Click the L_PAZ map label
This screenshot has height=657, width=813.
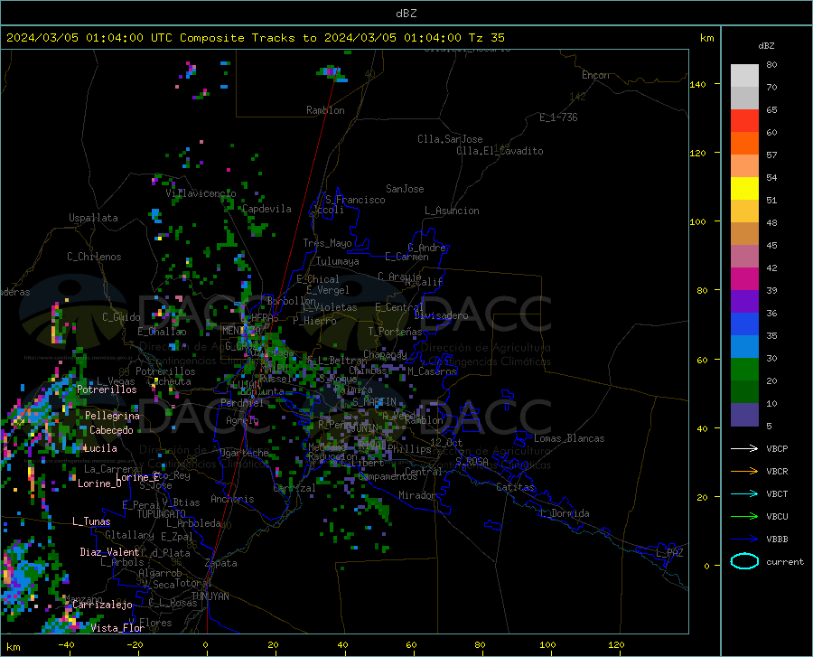point(669,553)
